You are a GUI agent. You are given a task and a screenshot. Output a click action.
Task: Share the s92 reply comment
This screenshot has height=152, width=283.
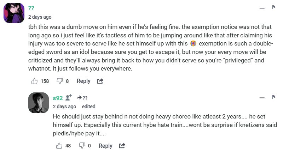point(122,146)
